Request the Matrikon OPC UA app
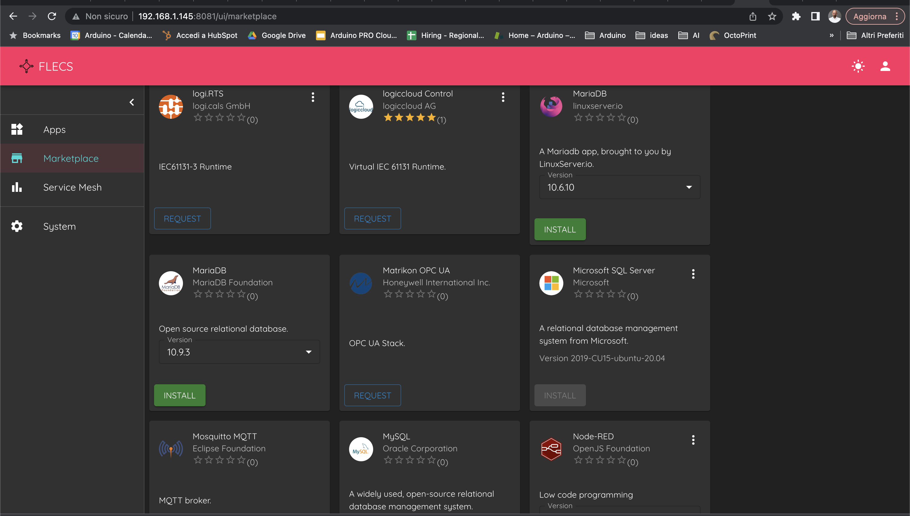The width and height of the screenshot is (910, 516). (372, 395)
